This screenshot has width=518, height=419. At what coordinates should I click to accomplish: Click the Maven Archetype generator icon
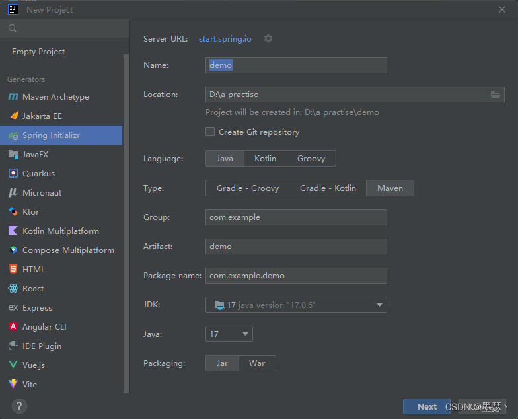[13, 96]
